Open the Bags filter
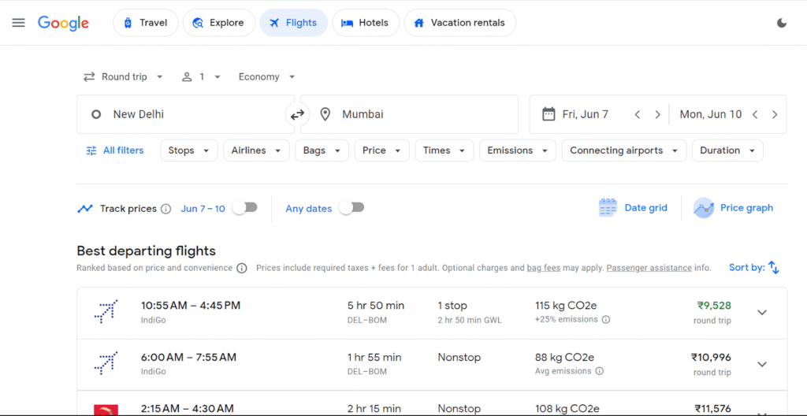 point(322,150)
